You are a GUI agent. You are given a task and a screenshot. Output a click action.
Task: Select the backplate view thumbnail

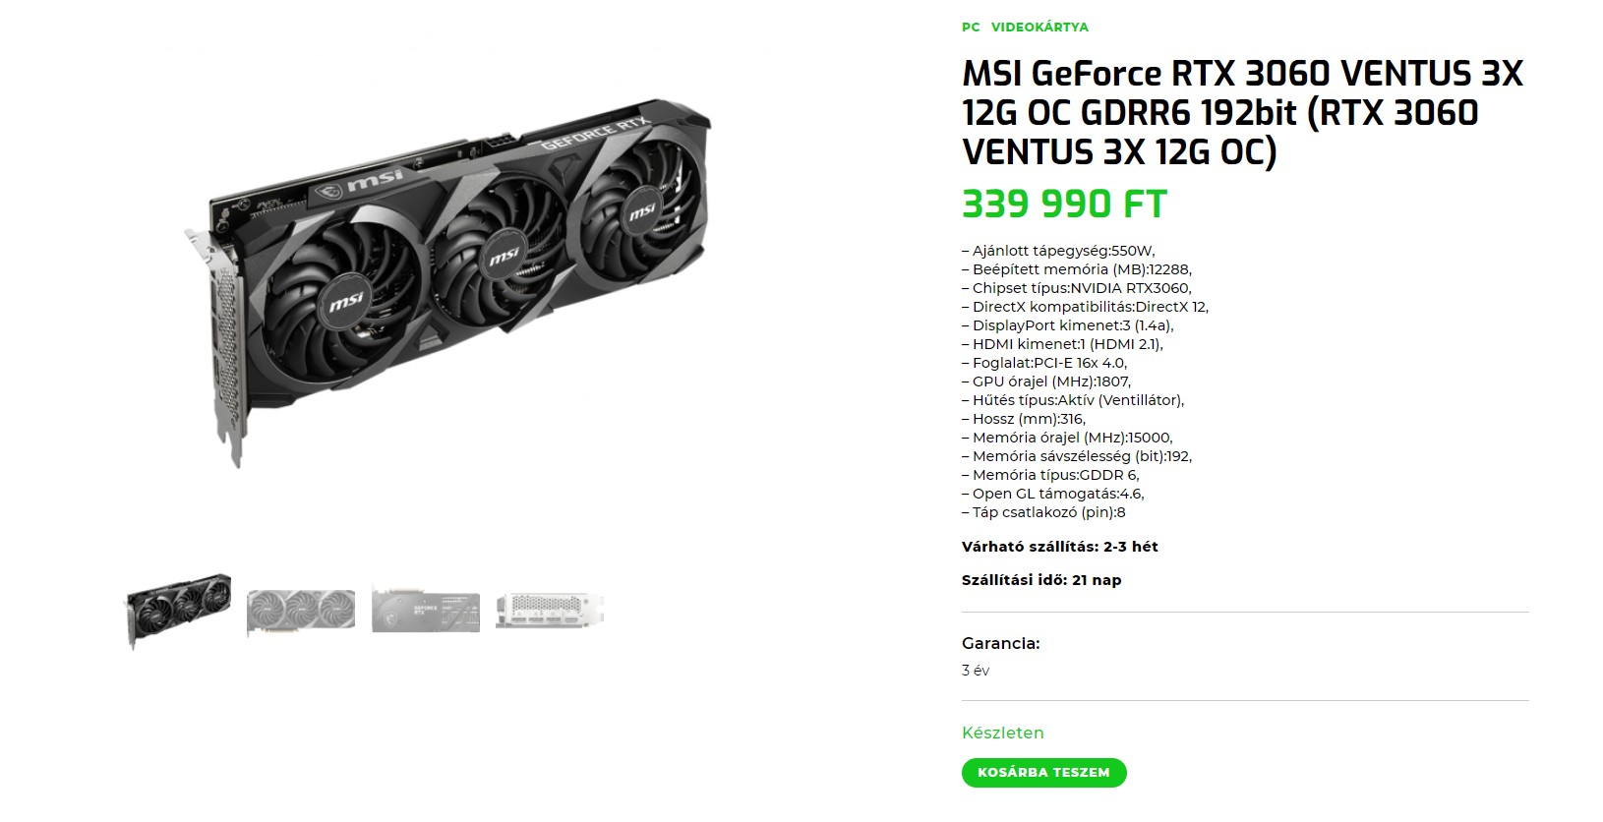coord(426,611)
